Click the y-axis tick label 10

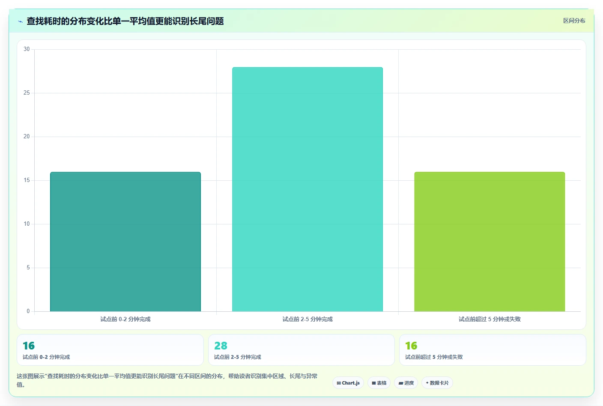pyautogui.click(x=27, y=224)
